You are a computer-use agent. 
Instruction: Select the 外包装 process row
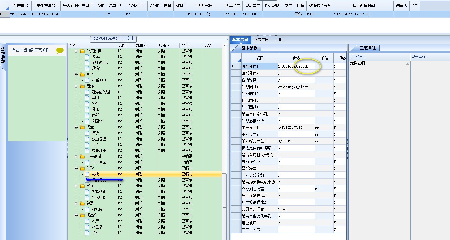coord(145,227)
